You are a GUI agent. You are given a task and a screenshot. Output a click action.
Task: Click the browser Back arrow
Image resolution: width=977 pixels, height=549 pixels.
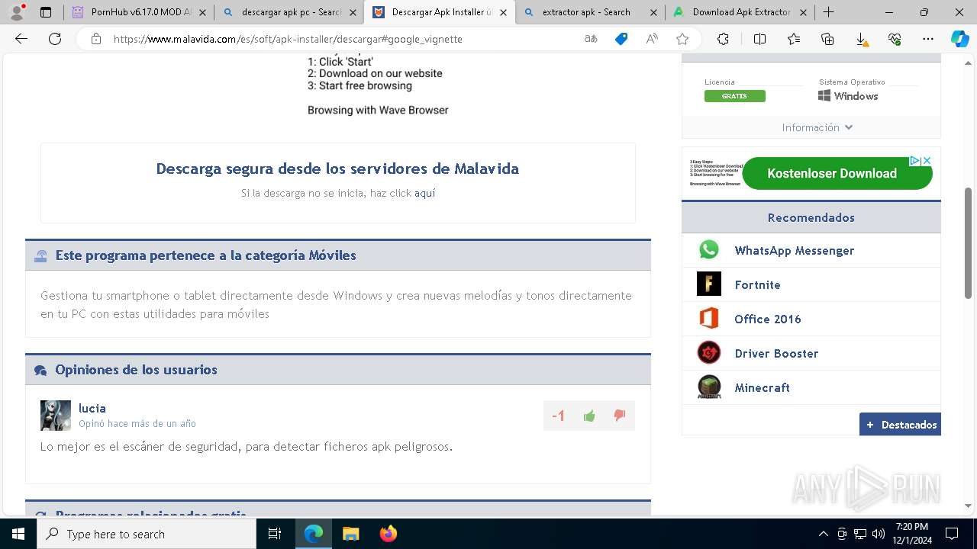click(x=21, y=39)
